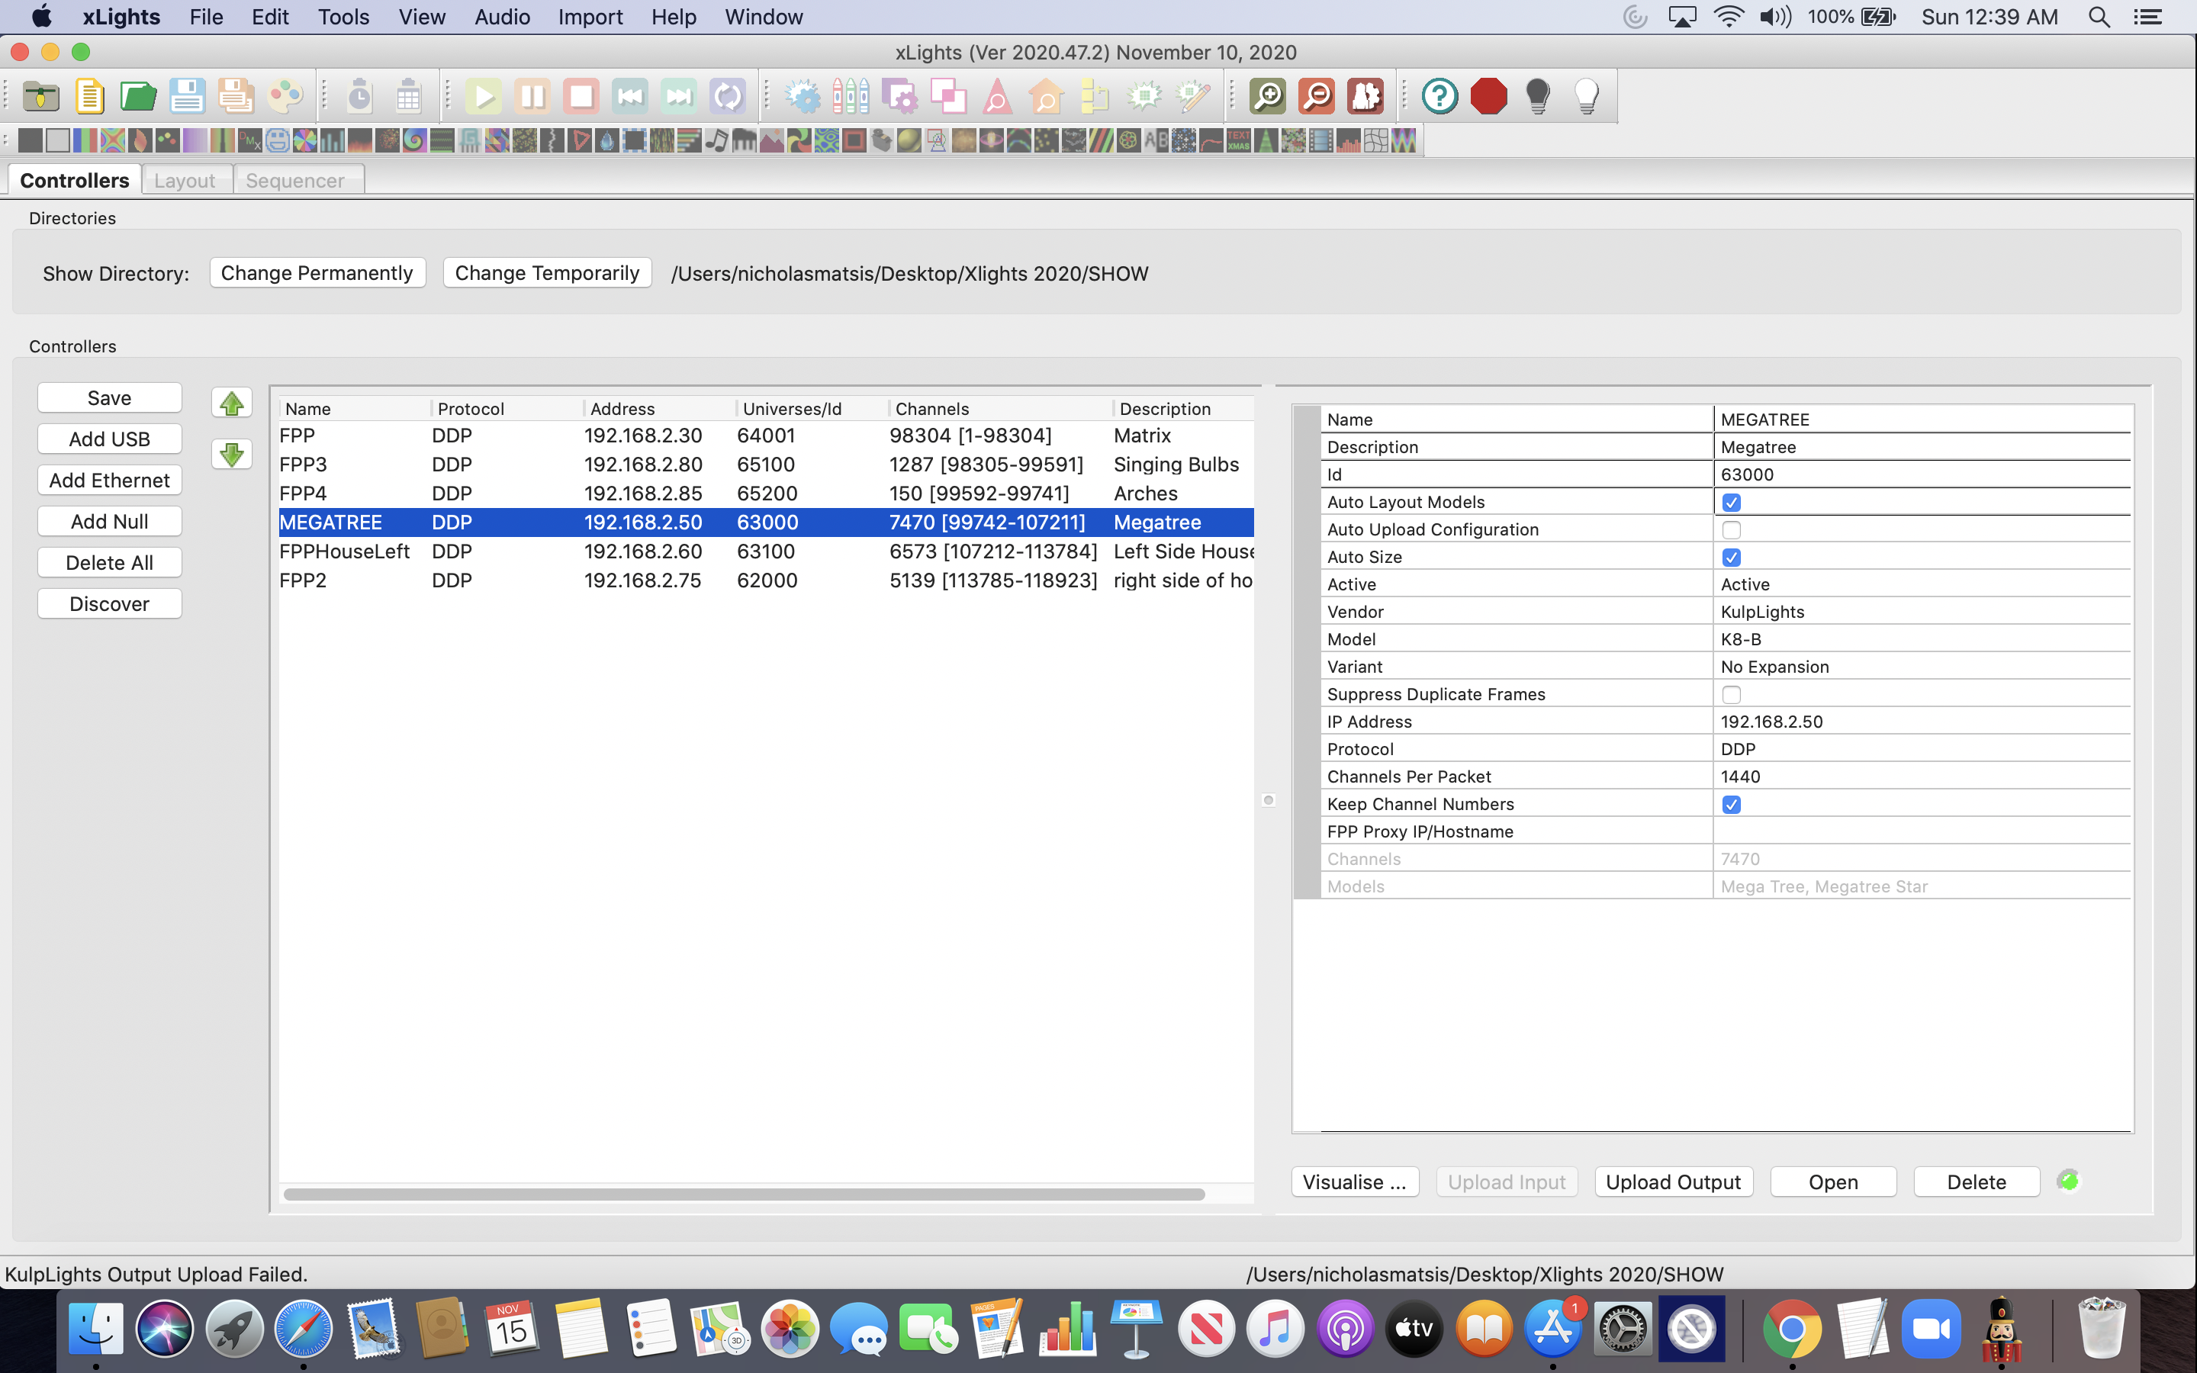Toggle the Auto Size checkbox
Screen dimensions: 2197x1373
pyautogui.click(x=1731, y=558)
